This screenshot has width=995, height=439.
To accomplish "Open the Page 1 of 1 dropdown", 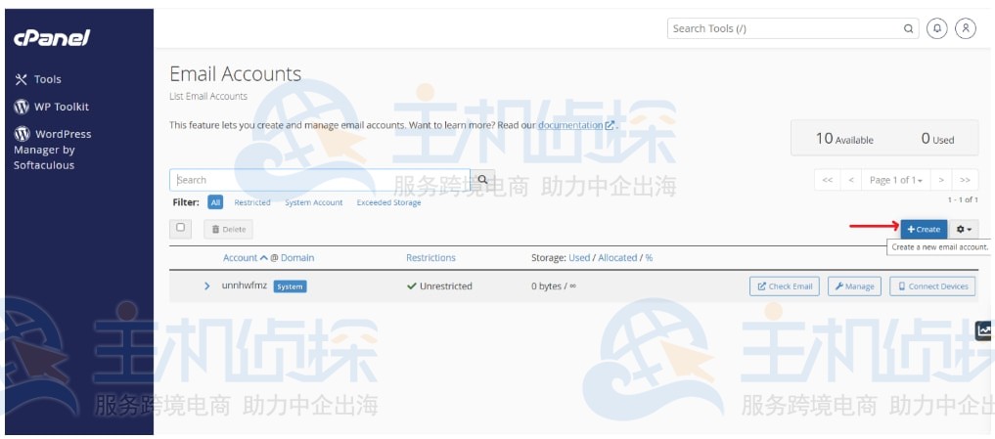I will coord(895,180).
